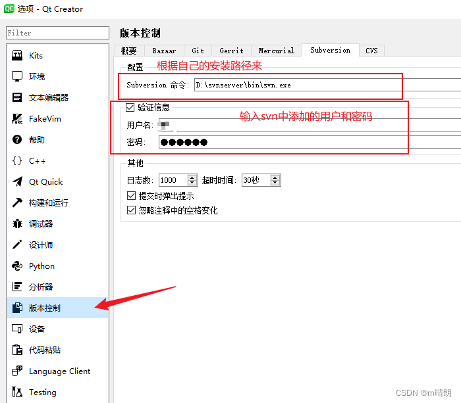This screenshot has height=403, width=461.
Task: Open the Qt Quick category label
Action: click(46, 182)
